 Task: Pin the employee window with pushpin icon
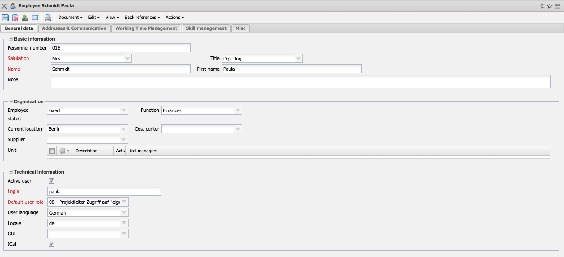coord(542,6)
